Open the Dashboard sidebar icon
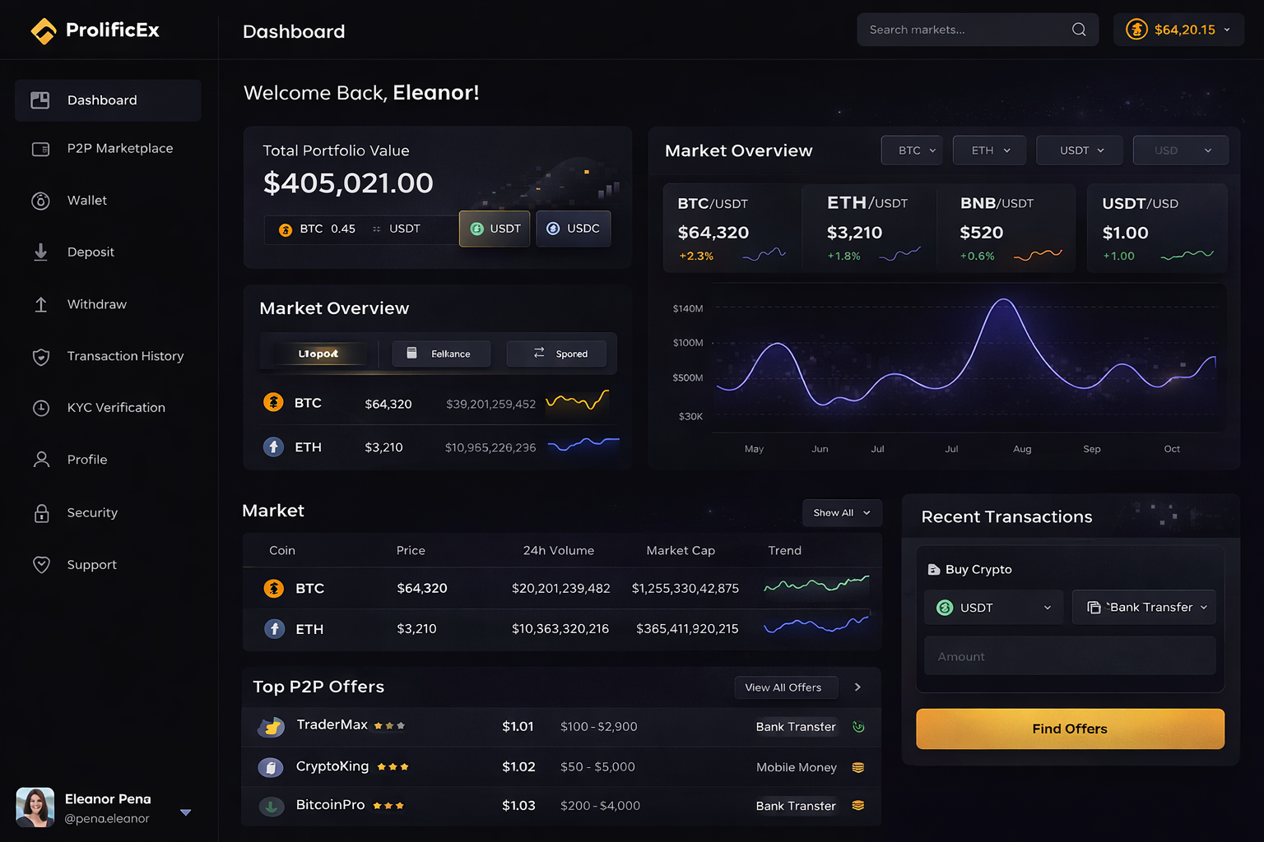 coord(41,99)
